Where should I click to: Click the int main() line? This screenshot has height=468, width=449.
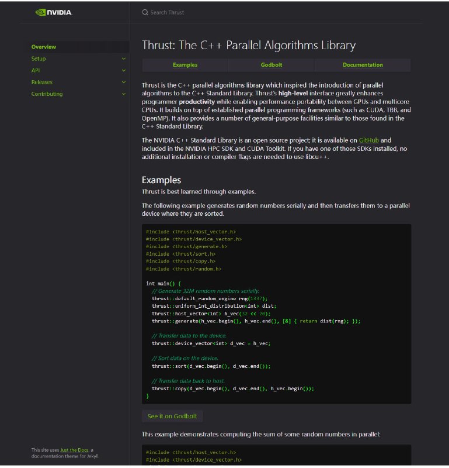pos(163,283)
